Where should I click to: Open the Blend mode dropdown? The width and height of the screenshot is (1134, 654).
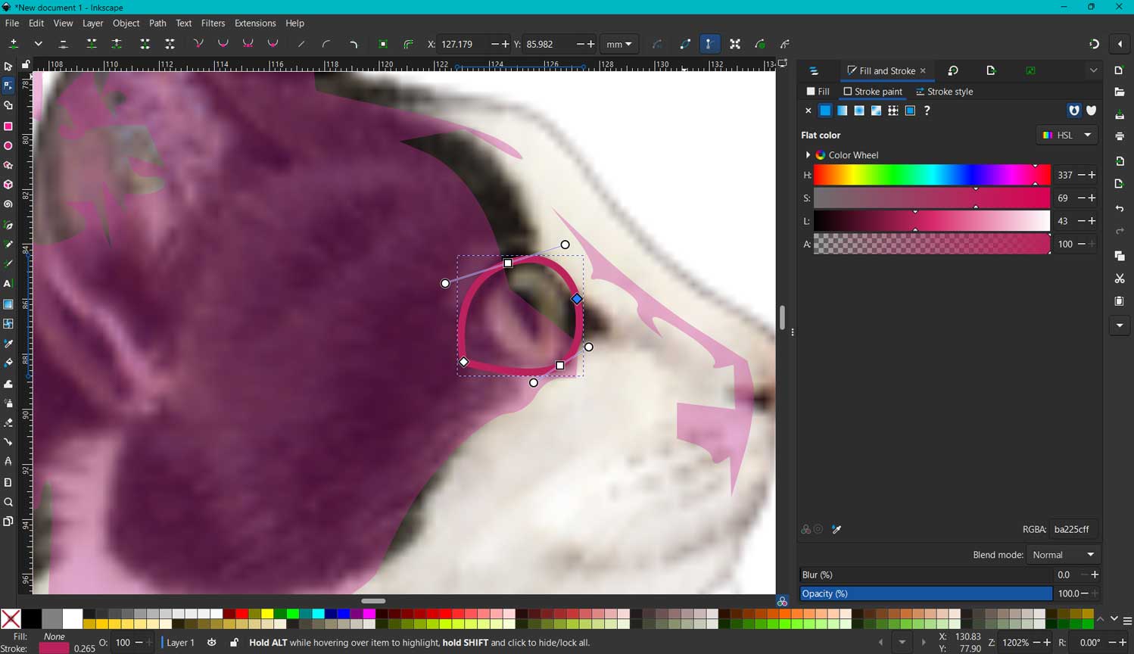click(x=1064, y=554)
